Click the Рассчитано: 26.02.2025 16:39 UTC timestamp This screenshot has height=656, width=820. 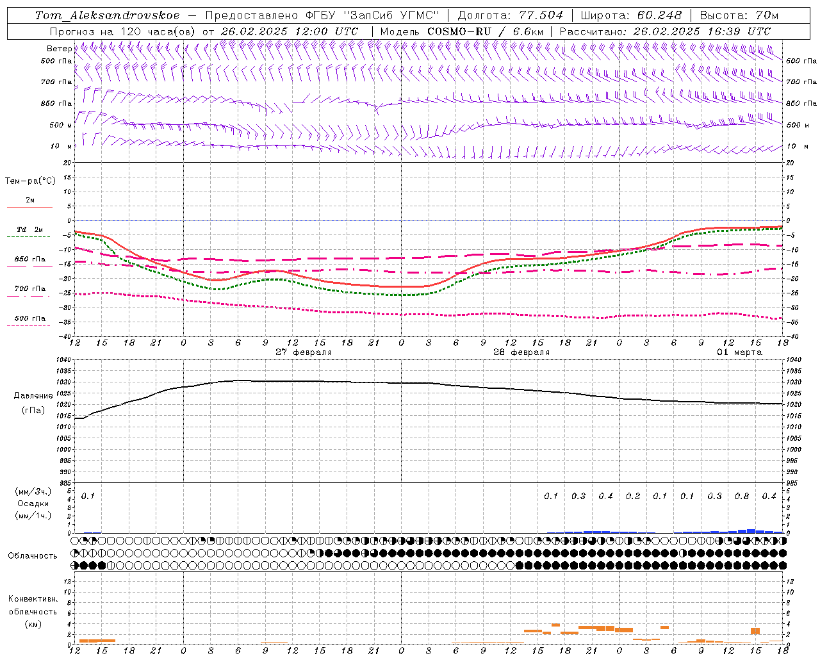coord(665,31)
